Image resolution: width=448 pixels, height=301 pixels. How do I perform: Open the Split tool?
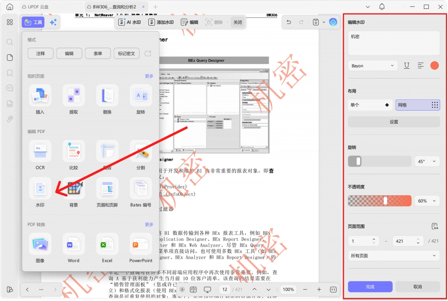point(140,156)
